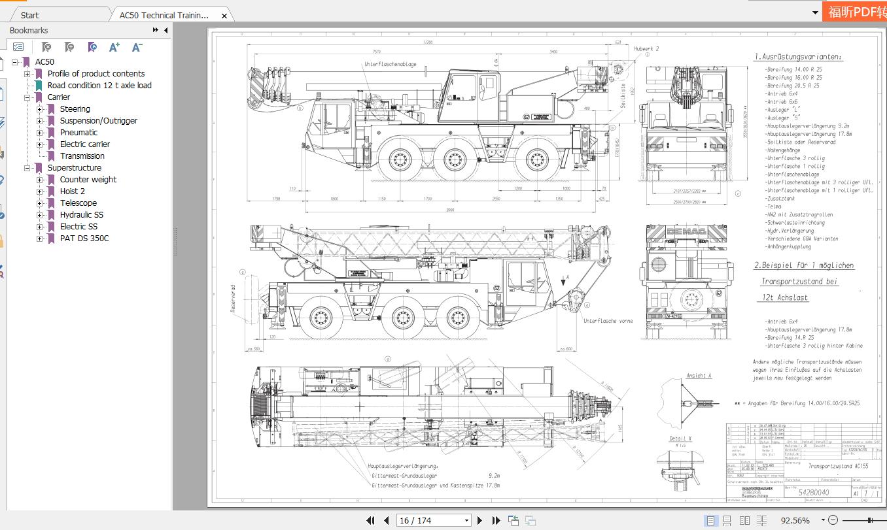887x530 pixels.
Task: Open the page number dropdown arrow
Action: click(466, 520)
